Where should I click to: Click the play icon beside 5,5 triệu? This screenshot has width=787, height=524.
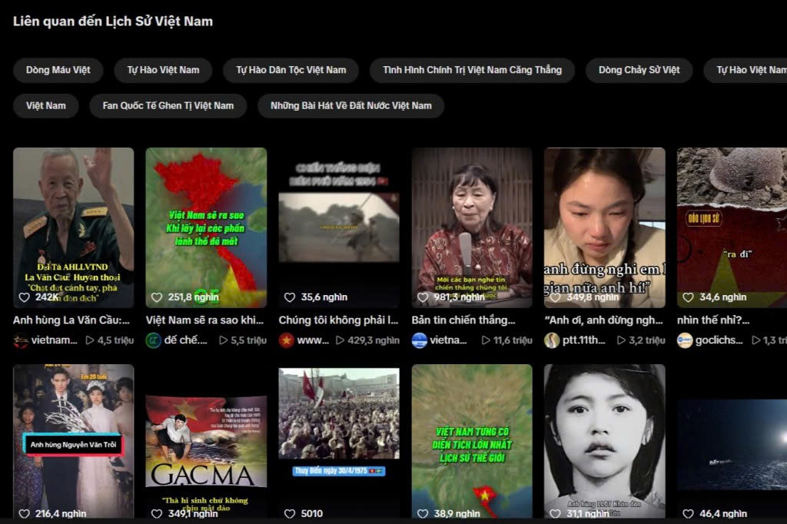[224, 340]
